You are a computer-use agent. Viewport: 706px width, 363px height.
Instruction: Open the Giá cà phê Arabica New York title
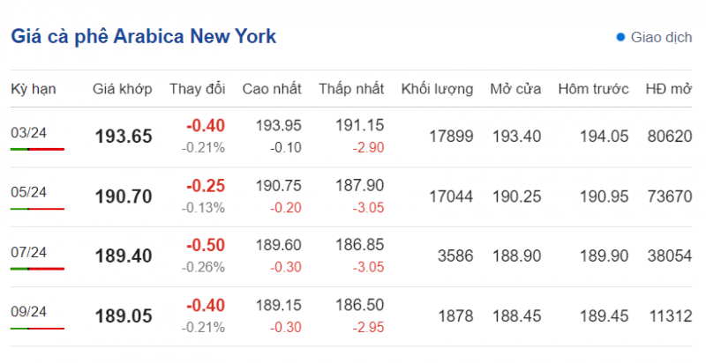143,36
